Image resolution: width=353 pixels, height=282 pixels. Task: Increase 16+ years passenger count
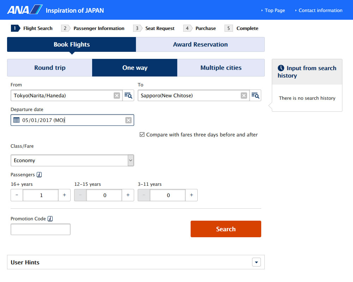tap(64, 195)
